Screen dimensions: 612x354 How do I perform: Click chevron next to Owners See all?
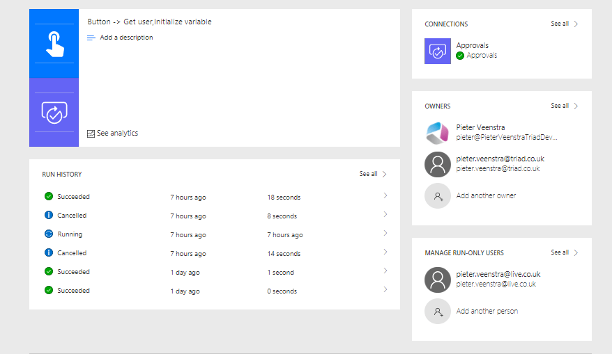point(576,106)
